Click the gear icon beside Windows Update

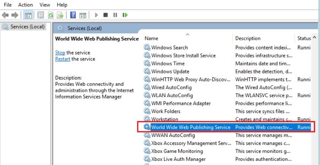[147, 71]
